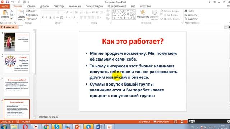Click ПРИМЕЧАНИЯ in the status bar

[x=161, y=122]
